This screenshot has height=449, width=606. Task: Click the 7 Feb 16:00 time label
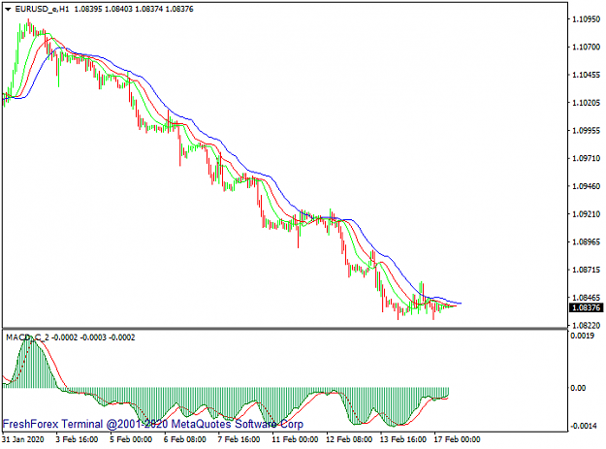(239, 439)
